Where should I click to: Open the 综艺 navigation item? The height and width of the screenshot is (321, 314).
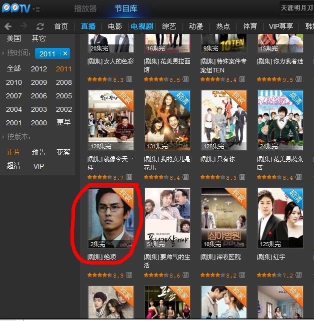pos(169,26)
